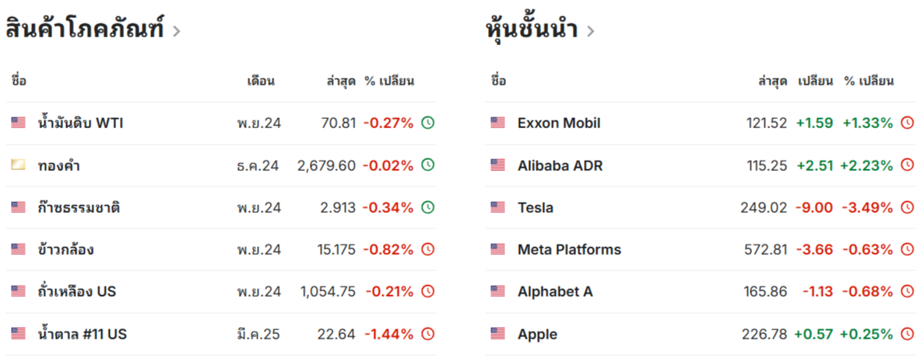This screenshot has width=924, height=358.
Task: Click the gold bar icon beside ทองคำ
Action: click(x=18, y=165)
